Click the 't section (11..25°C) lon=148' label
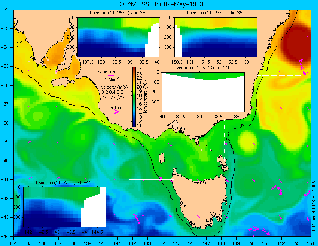The image size is (318, 246). [x=202, y=67]
